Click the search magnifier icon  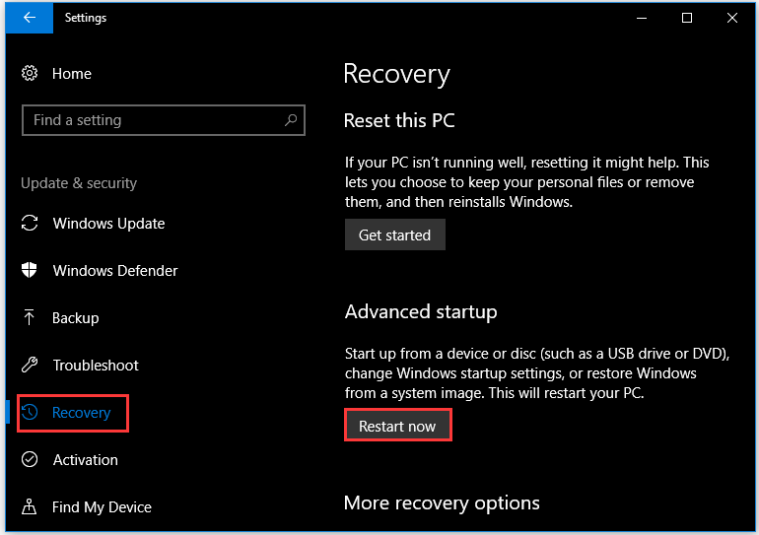click(x=291, y=119)
